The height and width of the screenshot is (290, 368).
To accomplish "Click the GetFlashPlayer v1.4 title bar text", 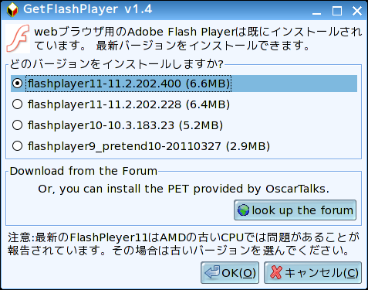I will 88,9.
